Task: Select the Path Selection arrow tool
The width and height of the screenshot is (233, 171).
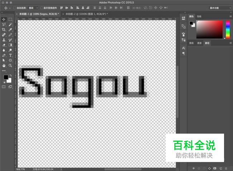Action: (4, 60)
